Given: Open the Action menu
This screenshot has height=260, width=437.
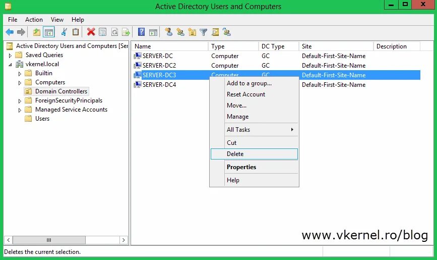Looking at the screenshot, I should (x=34, y=20).
